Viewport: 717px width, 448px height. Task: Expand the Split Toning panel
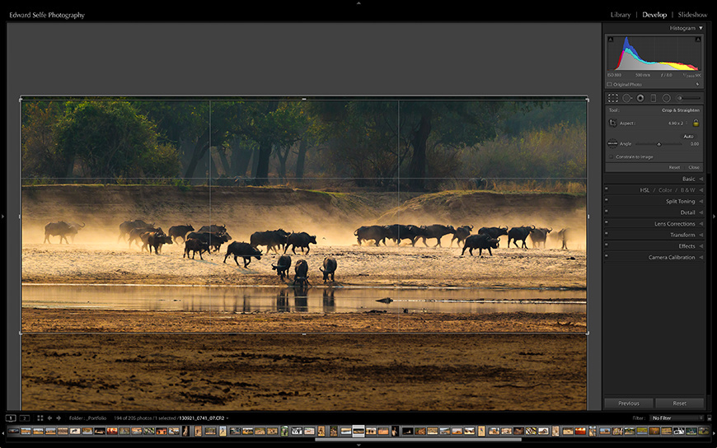tap(701, 201)
